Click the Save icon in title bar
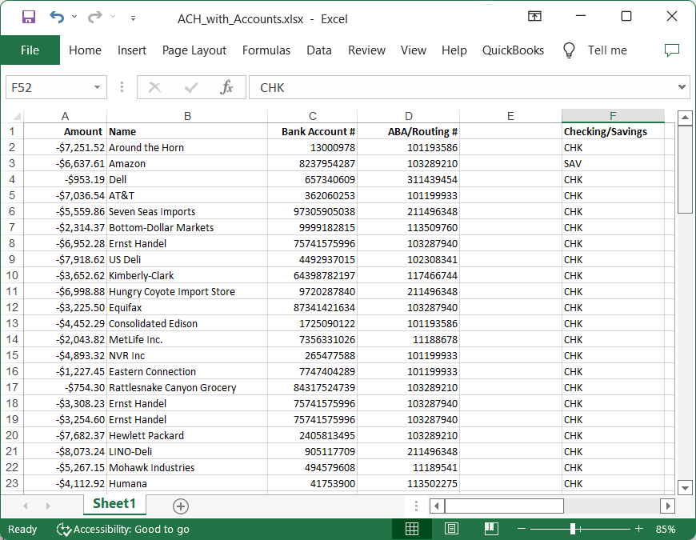Screen dimensions: 696x540 tap(28, 17)
